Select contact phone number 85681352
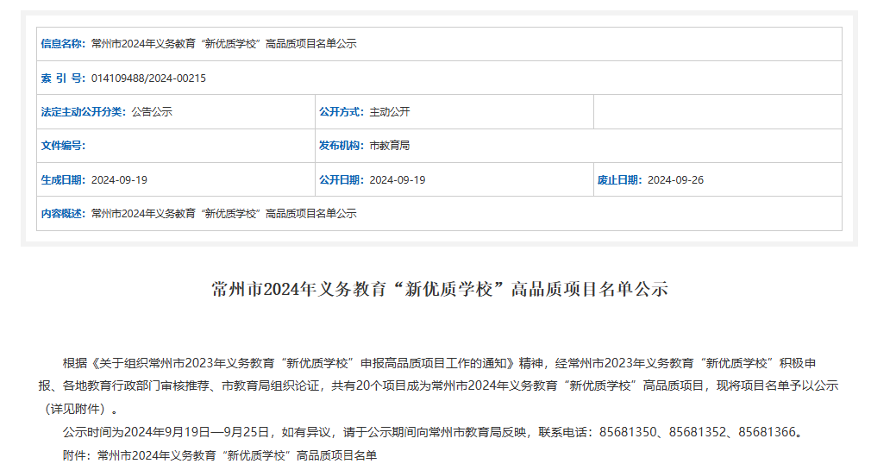The width and height of the screenshot is (871, 470). [x=697, y=432]
